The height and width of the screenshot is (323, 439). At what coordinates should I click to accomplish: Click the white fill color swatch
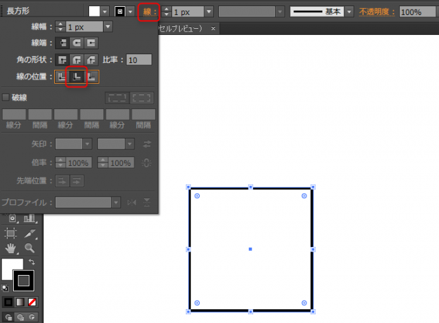click(x=94, y=12)
